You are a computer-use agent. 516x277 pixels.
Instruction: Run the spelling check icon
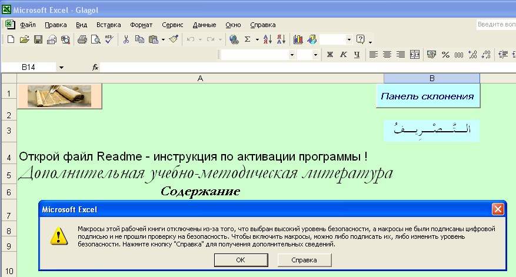click(109, 39)
